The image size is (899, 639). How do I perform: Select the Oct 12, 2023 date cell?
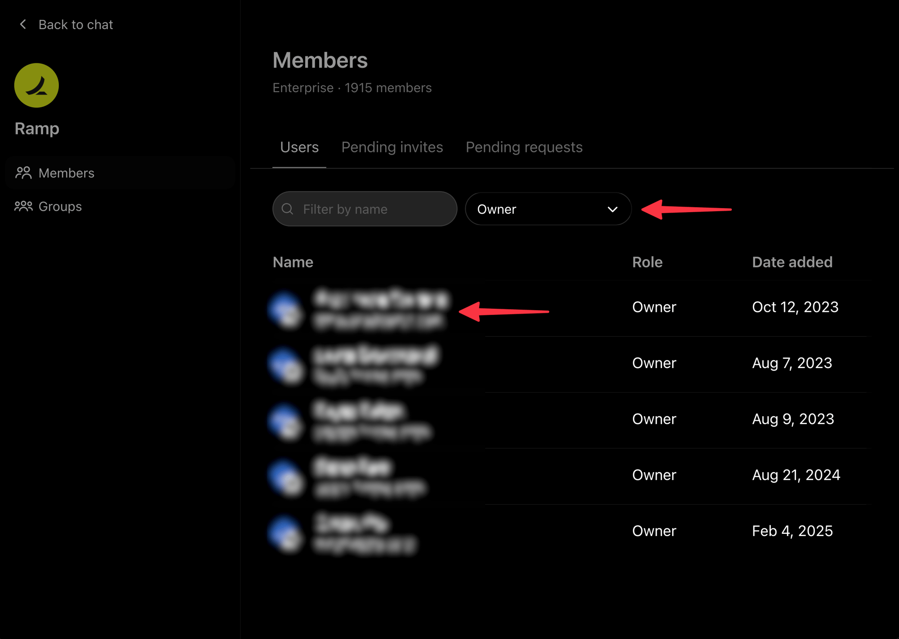[795, 307]
